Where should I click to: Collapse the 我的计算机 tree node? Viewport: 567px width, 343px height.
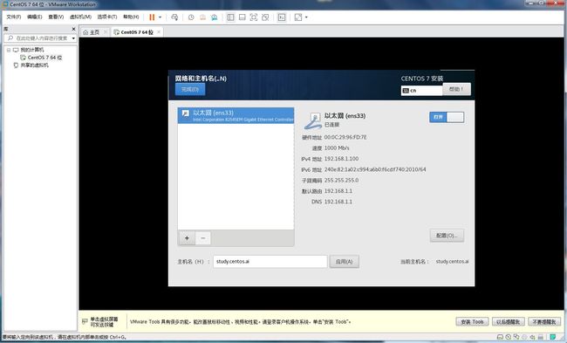(9, 50)
